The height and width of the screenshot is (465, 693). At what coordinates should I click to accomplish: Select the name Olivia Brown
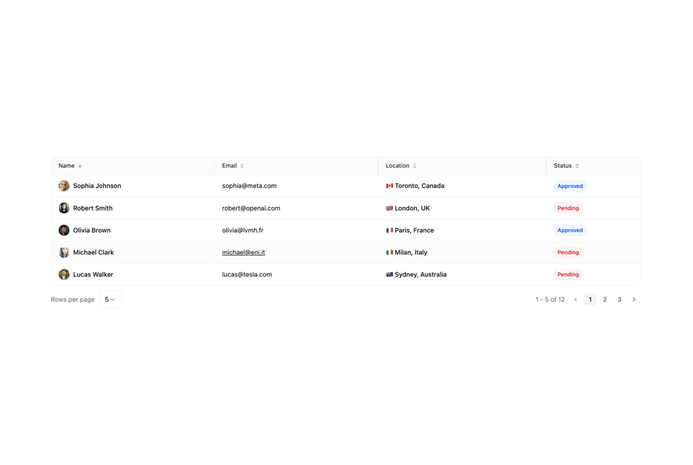92,230
